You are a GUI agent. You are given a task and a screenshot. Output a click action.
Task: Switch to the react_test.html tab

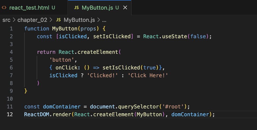pos(34,8)
